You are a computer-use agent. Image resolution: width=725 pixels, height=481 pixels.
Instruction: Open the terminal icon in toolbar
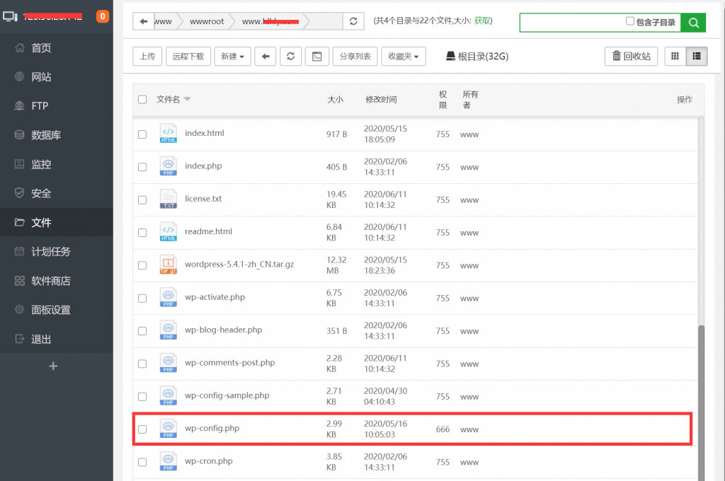point(316,57)
